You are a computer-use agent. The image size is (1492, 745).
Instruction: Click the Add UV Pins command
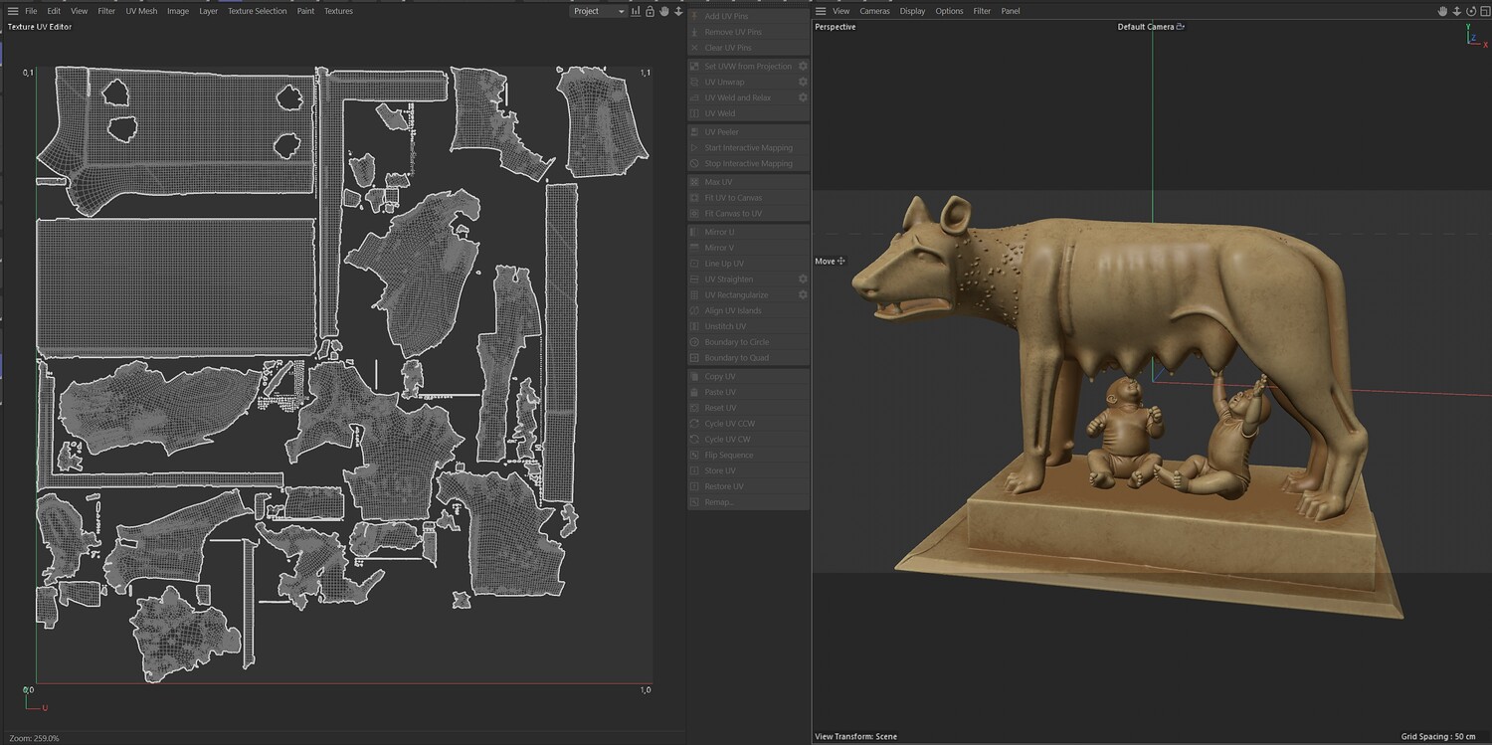click(x=748, y=17)
